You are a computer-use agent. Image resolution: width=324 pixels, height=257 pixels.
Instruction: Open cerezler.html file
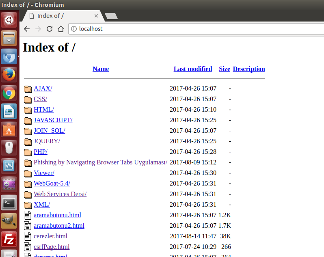(x=50, y=236)
